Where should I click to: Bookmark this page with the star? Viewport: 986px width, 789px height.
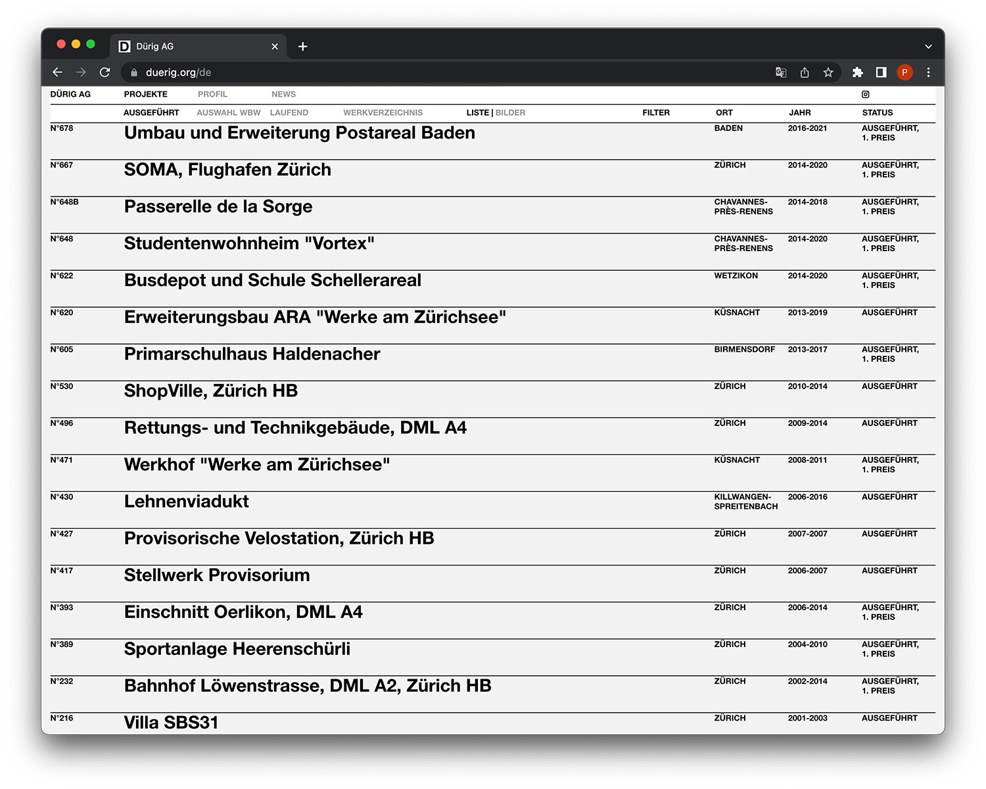(828, 72)
